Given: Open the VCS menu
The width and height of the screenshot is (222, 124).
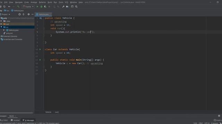Looking at the screenshot, I should [66, 2].
